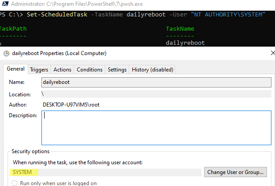Viewport: 275px width, 186px height.
Task: Go to the Actions tab
Action: [62, 70]
